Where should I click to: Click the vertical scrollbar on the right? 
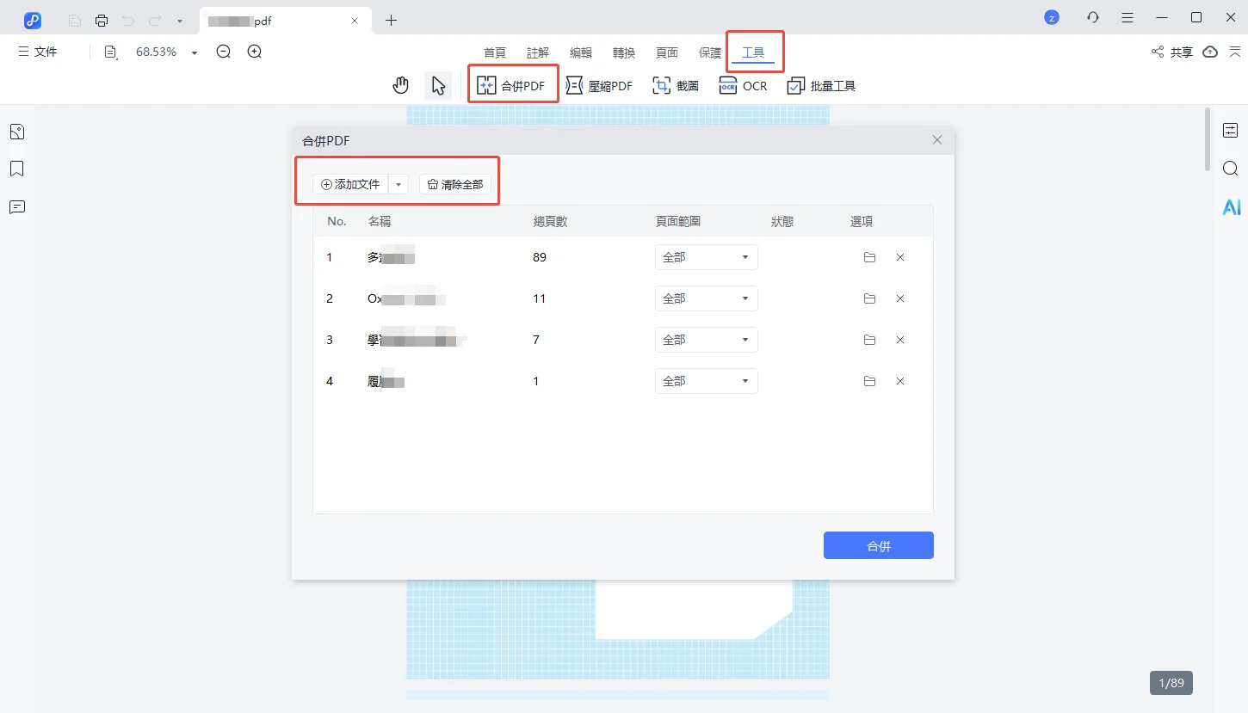coord(1208,138)
